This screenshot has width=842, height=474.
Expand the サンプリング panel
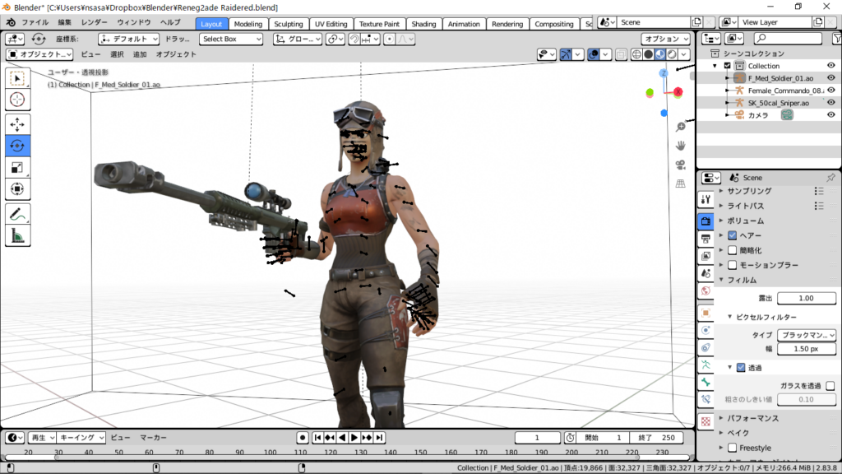pos(748,191)
